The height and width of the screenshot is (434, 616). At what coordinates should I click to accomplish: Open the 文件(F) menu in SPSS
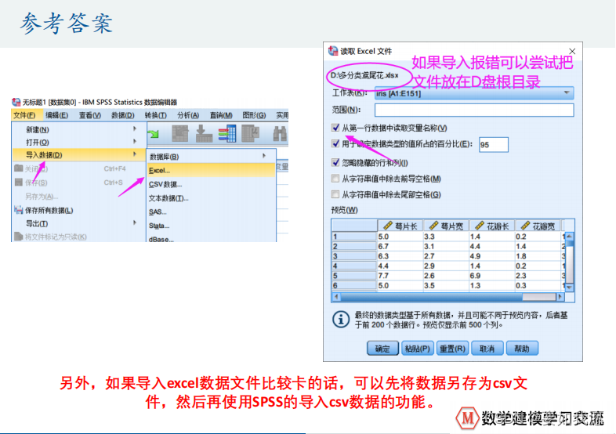pyautogui.click(x=24, y=115)
